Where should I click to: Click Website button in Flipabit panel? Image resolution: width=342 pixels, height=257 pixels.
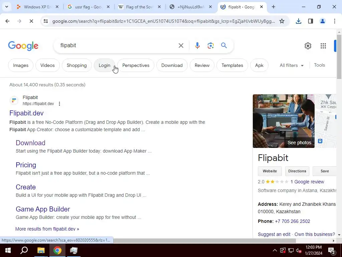coord(270,171)
